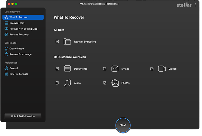Click the All Data heading
The image size is (202, 136).
tap(59, 30)
